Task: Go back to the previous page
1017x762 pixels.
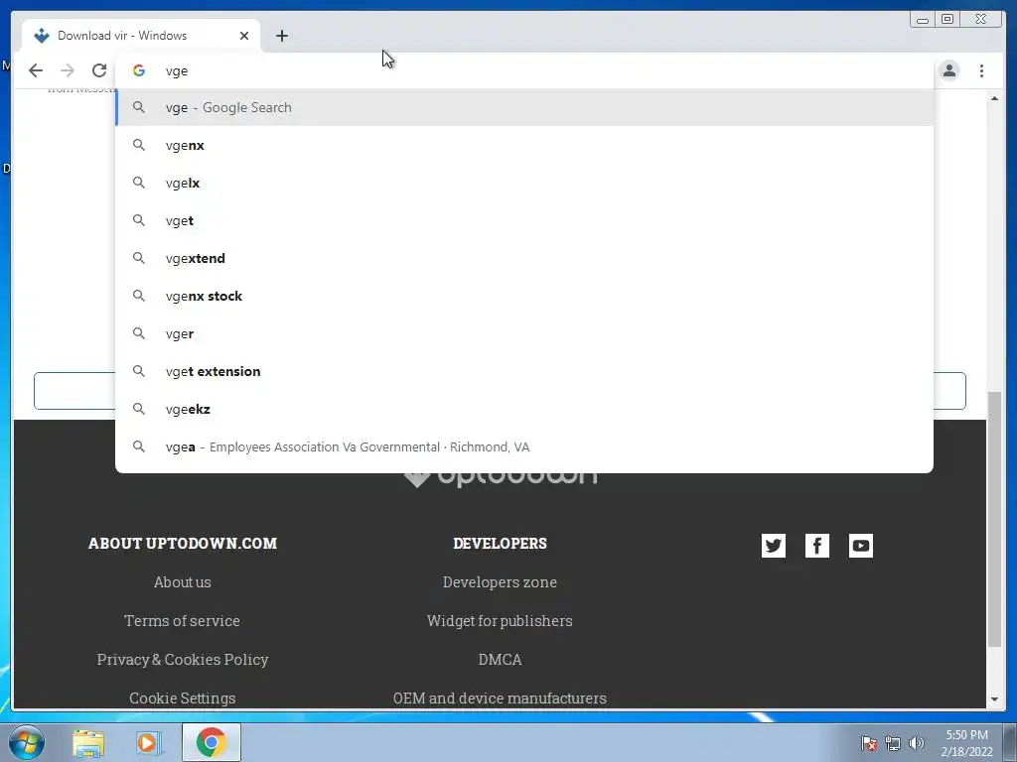Action: tap(36, 70)
